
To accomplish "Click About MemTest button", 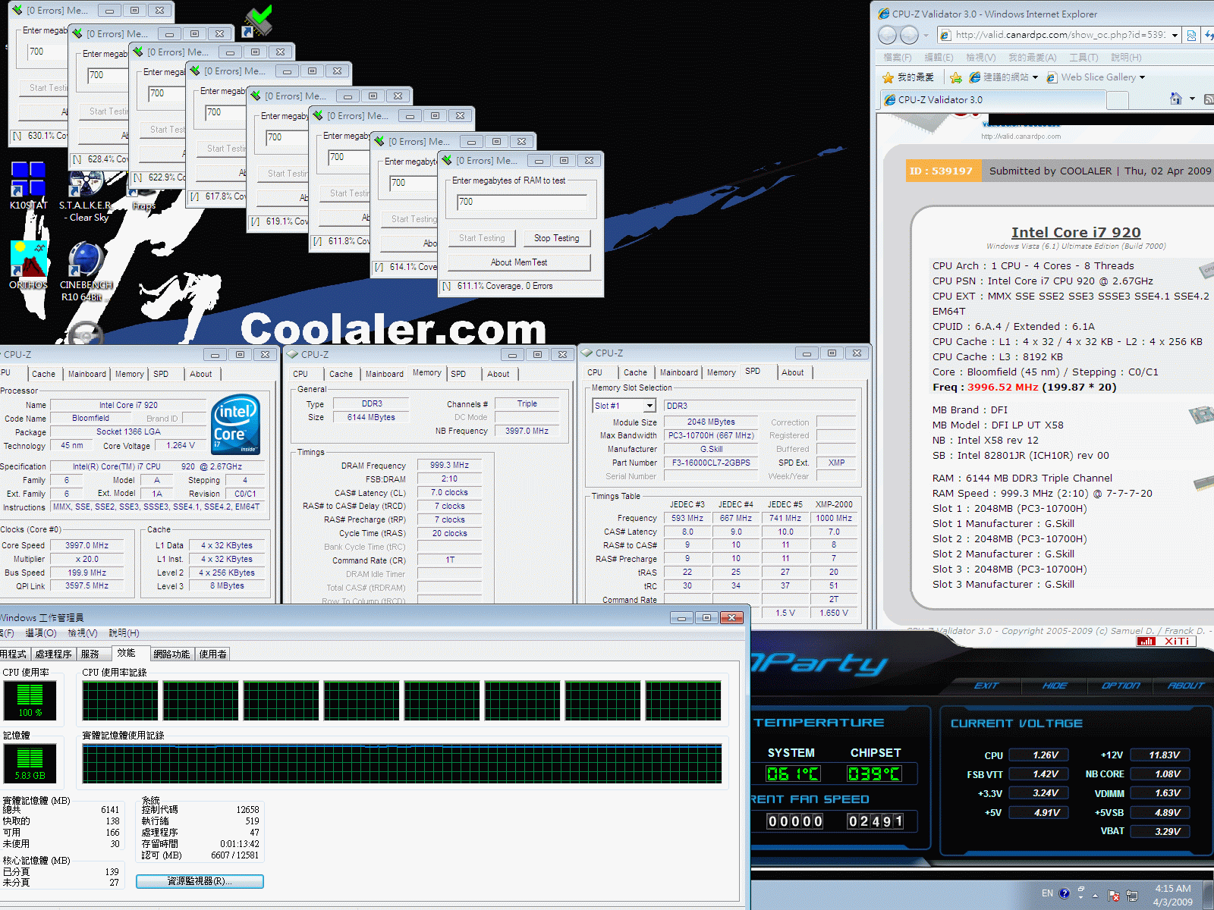I will click(x=519, y=262).
